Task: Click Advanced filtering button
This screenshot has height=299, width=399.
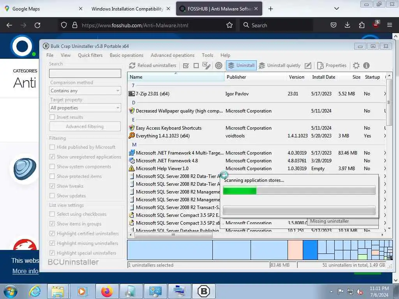Action: coord(85,127)
